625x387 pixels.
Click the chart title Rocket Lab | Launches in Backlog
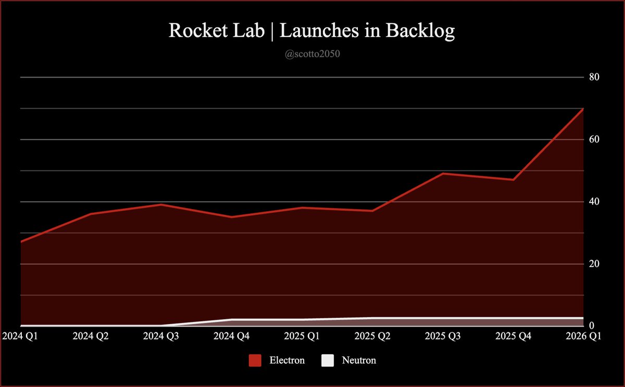click(312, 31)
